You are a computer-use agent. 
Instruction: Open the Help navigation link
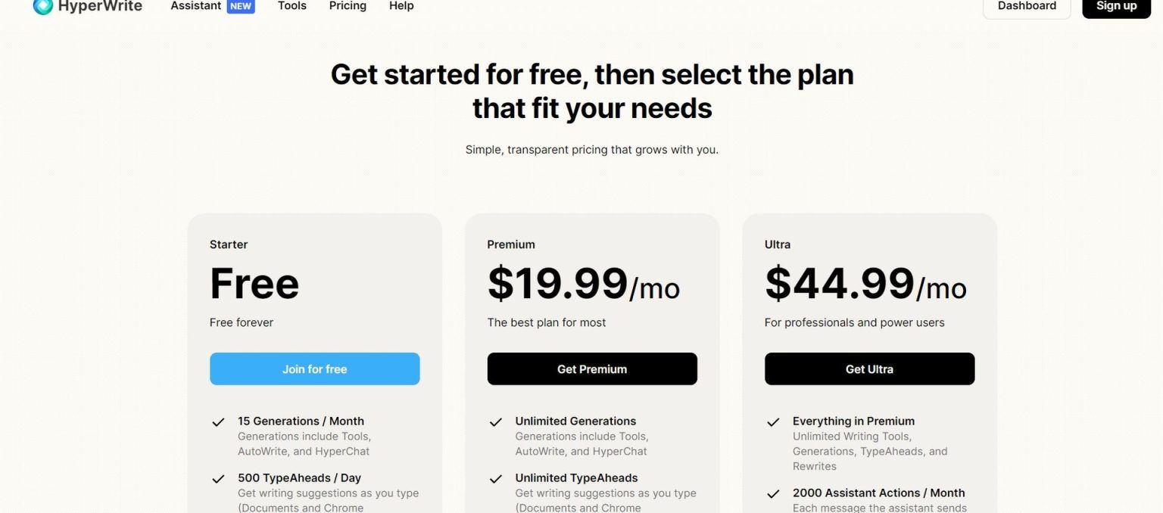coord(401,6)
